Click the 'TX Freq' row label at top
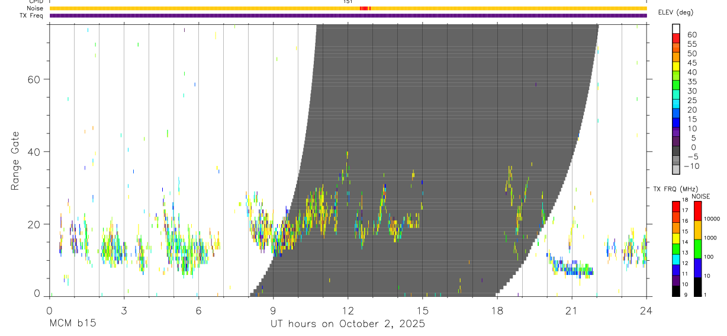Image resolution: width=727 pixels, height=336 pixels. (33, 15)
